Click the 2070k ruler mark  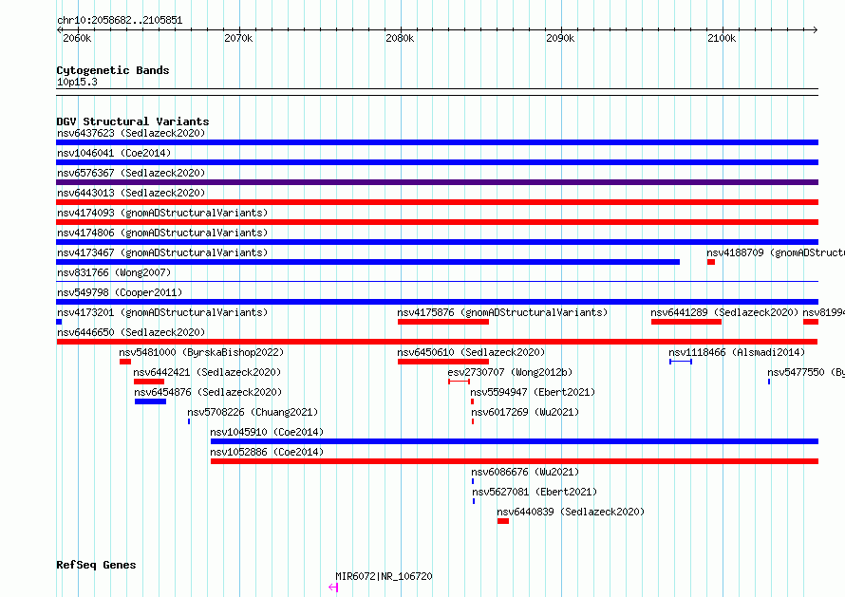(x=238, y=38)
